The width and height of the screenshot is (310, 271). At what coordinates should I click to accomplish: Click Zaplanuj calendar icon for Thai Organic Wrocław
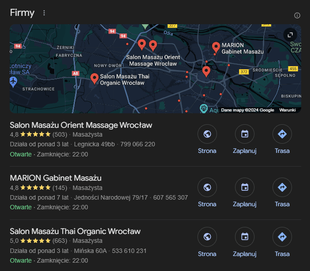coord(245,237)
